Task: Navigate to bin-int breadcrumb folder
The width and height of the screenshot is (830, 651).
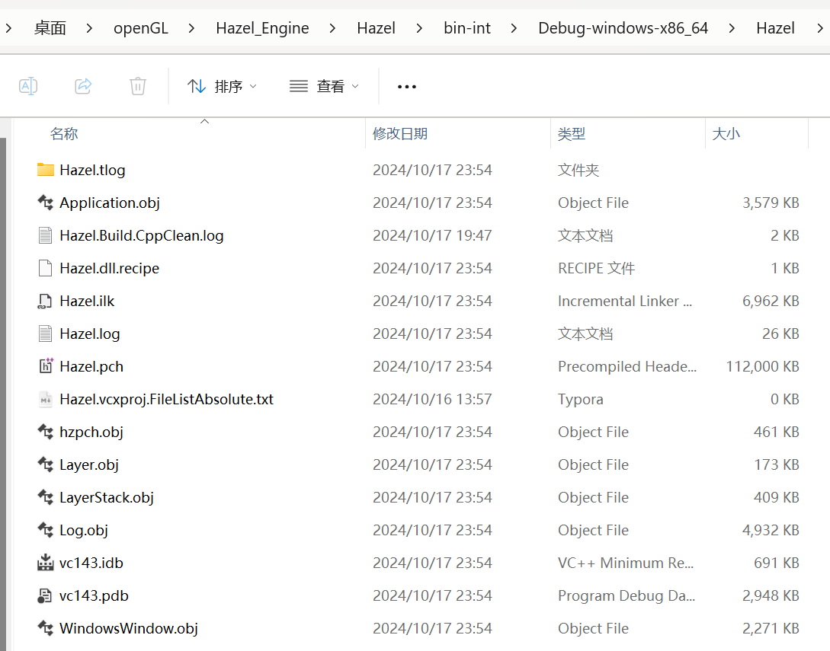Action: pyautogui.click(x=467, y=28)
